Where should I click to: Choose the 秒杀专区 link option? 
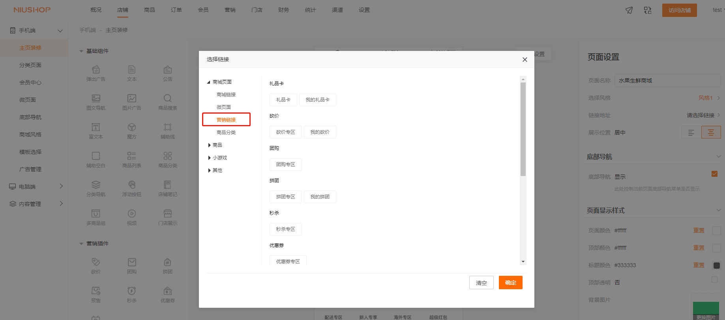point(286,229)
